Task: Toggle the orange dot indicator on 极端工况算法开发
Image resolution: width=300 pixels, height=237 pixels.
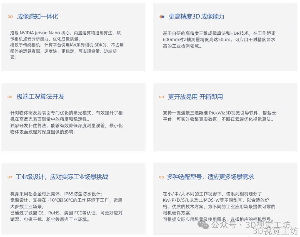Action: click(x=10, y=97)
